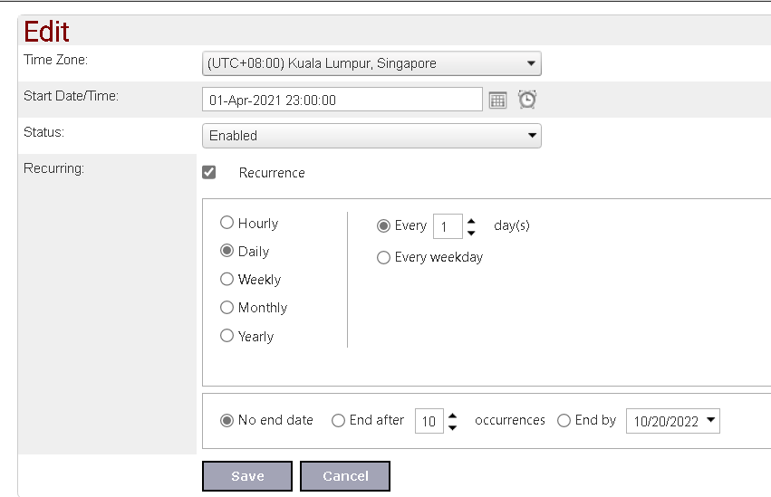The image size is (771, 497).
Task: Decrease the day interval with down arrow
Action: [471, 233]
